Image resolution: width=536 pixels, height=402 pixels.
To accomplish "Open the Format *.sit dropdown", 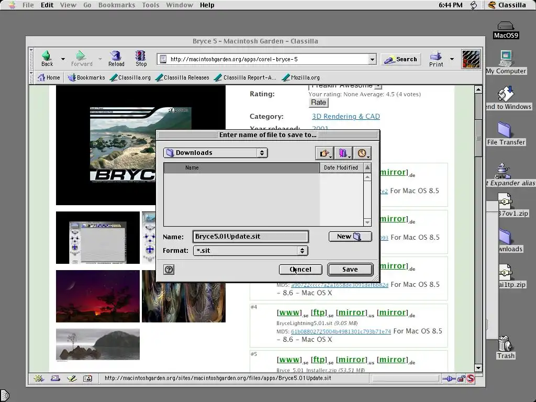I will click(x=251, y=251).
